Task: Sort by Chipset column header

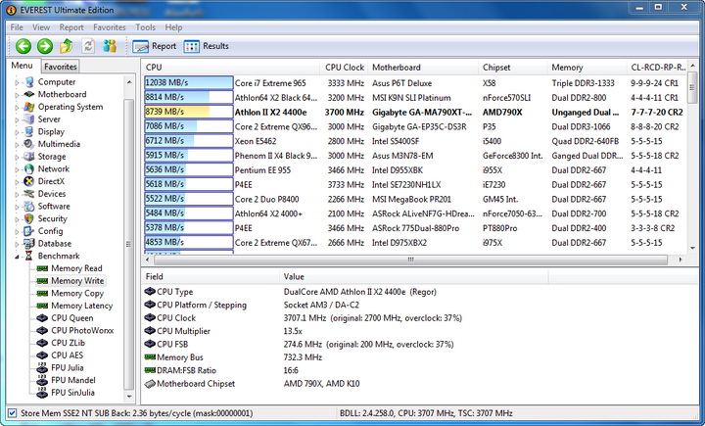Action: pos(512,68)
